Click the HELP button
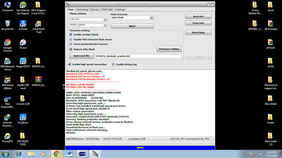The image size is (282, 158). click(x=132, y=26)
